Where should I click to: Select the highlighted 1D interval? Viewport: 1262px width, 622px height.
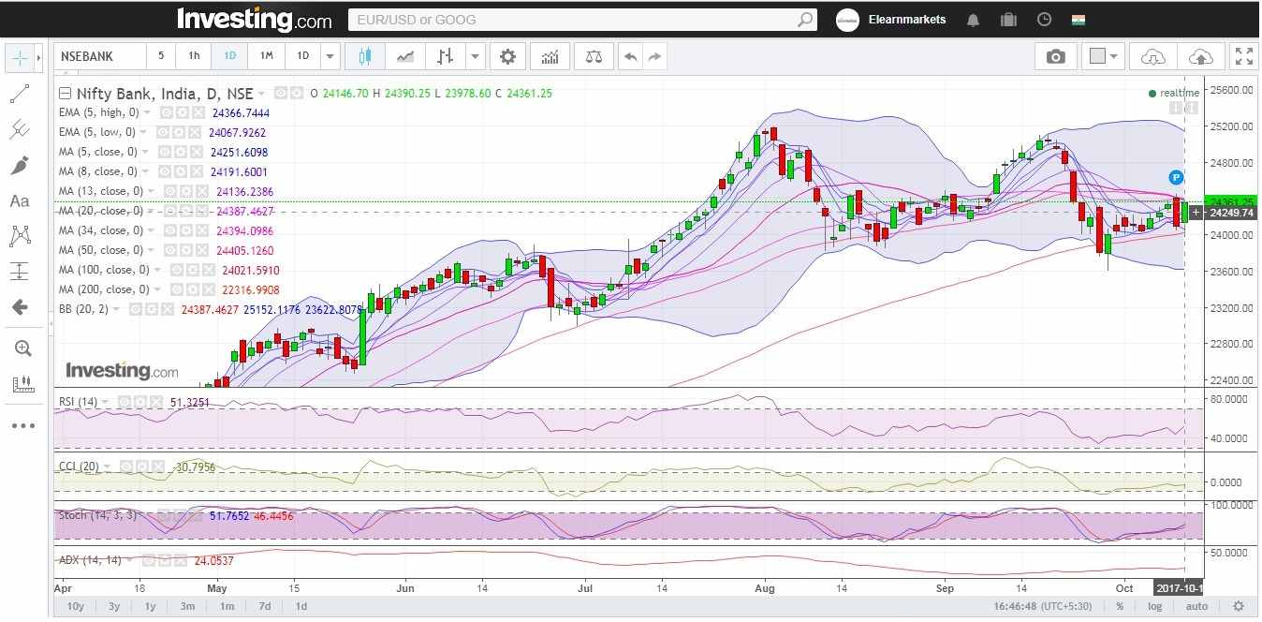pos(229,56)
